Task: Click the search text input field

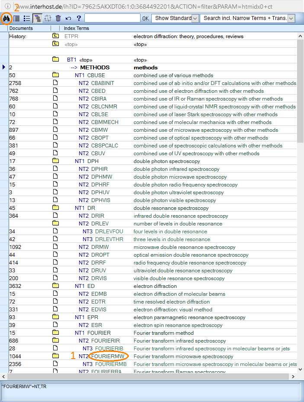Action: (x=112, y=18)
